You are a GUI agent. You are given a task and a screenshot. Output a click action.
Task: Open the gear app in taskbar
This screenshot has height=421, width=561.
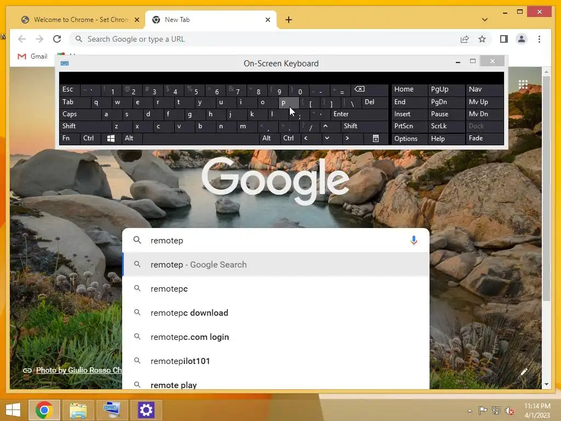point(146,410)
